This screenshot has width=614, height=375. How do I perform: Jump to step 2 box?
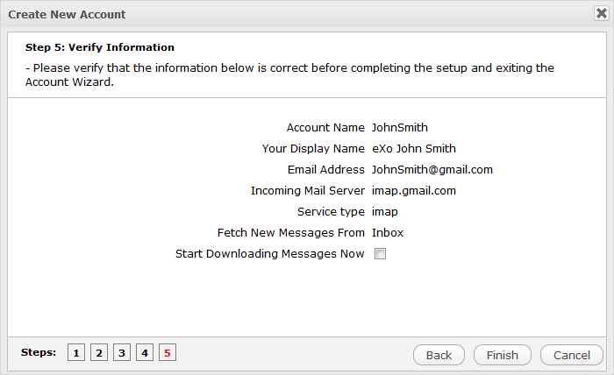pos(99,353)
